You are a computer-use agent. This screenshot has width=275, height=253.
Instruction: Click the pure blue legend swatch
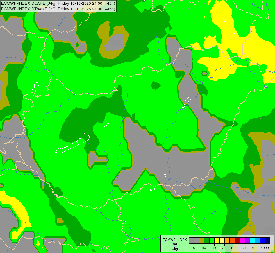click(x=263, y=240)
